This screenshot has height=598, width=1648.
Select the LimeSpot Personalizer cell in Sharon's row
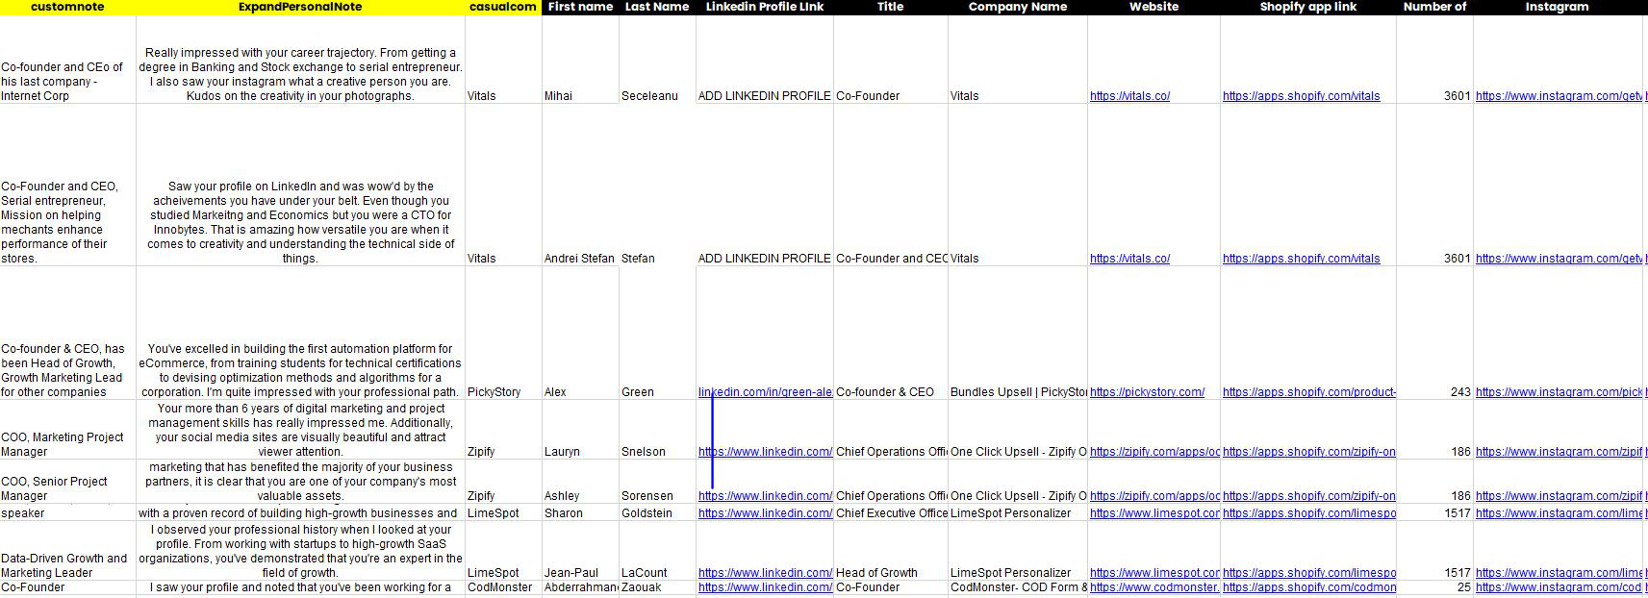point(1018,513)
